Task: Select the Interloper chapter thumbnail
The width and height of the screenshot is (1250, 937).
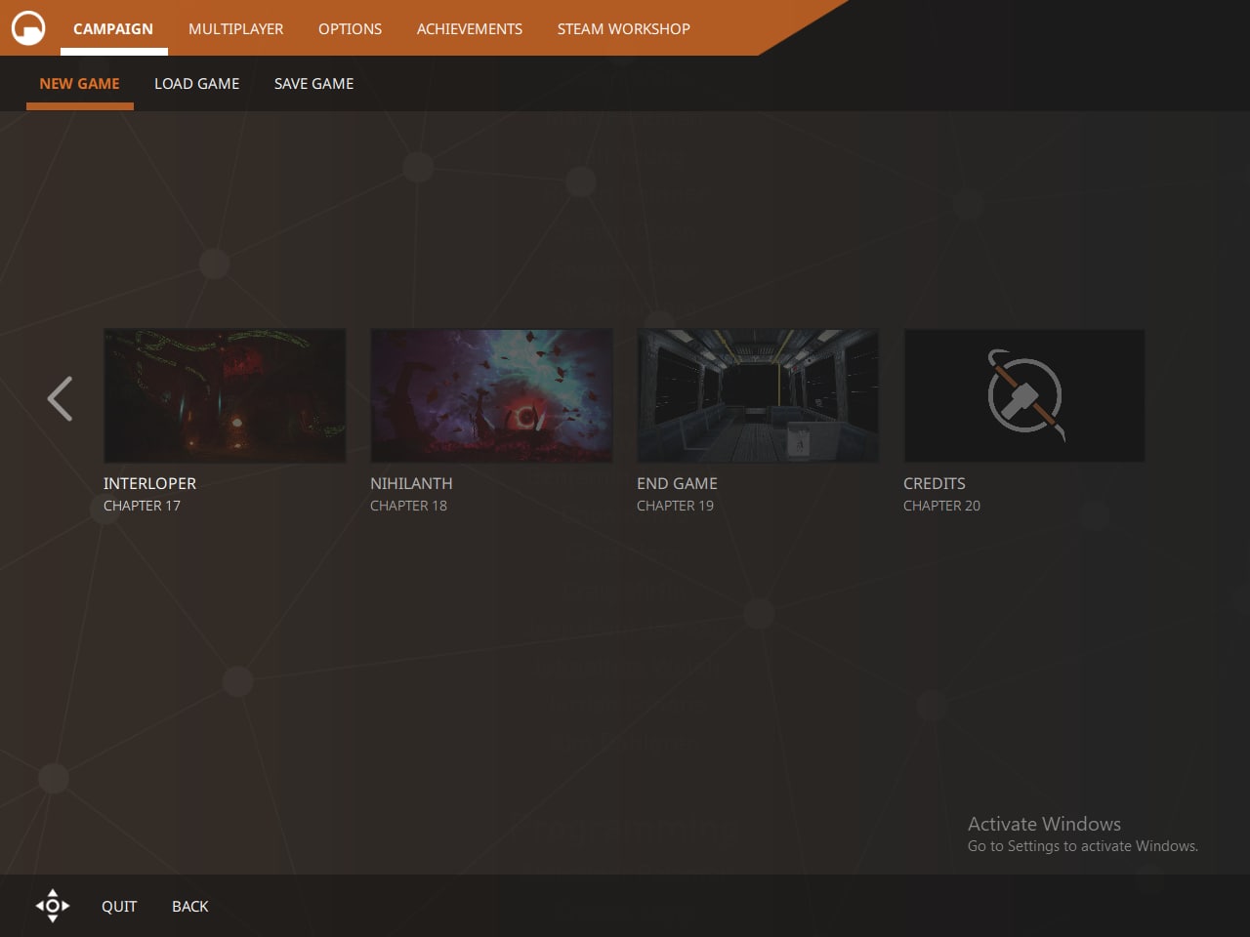Action: [x=225, y=395]
